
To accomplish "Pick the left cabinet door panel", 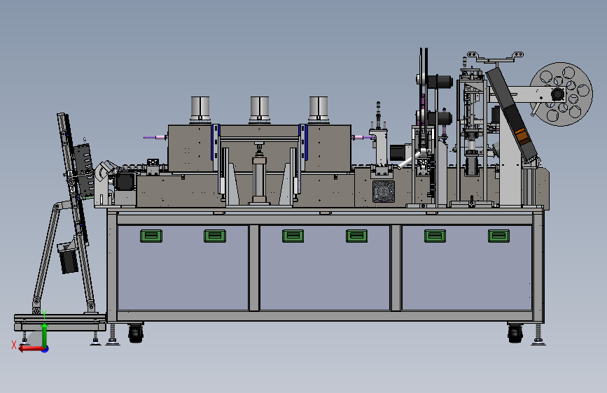I will coord(183,268).
